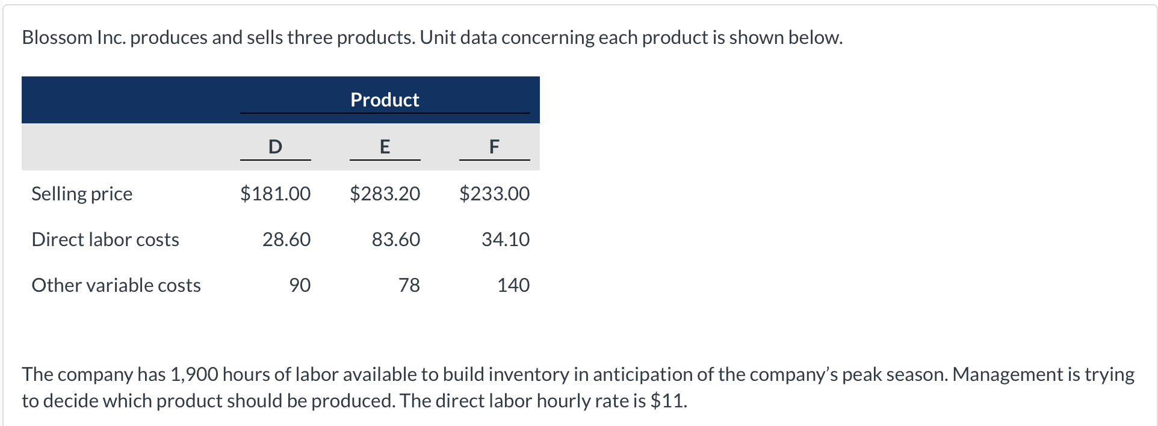
Task: Select column header F
Action: [494, 146]
